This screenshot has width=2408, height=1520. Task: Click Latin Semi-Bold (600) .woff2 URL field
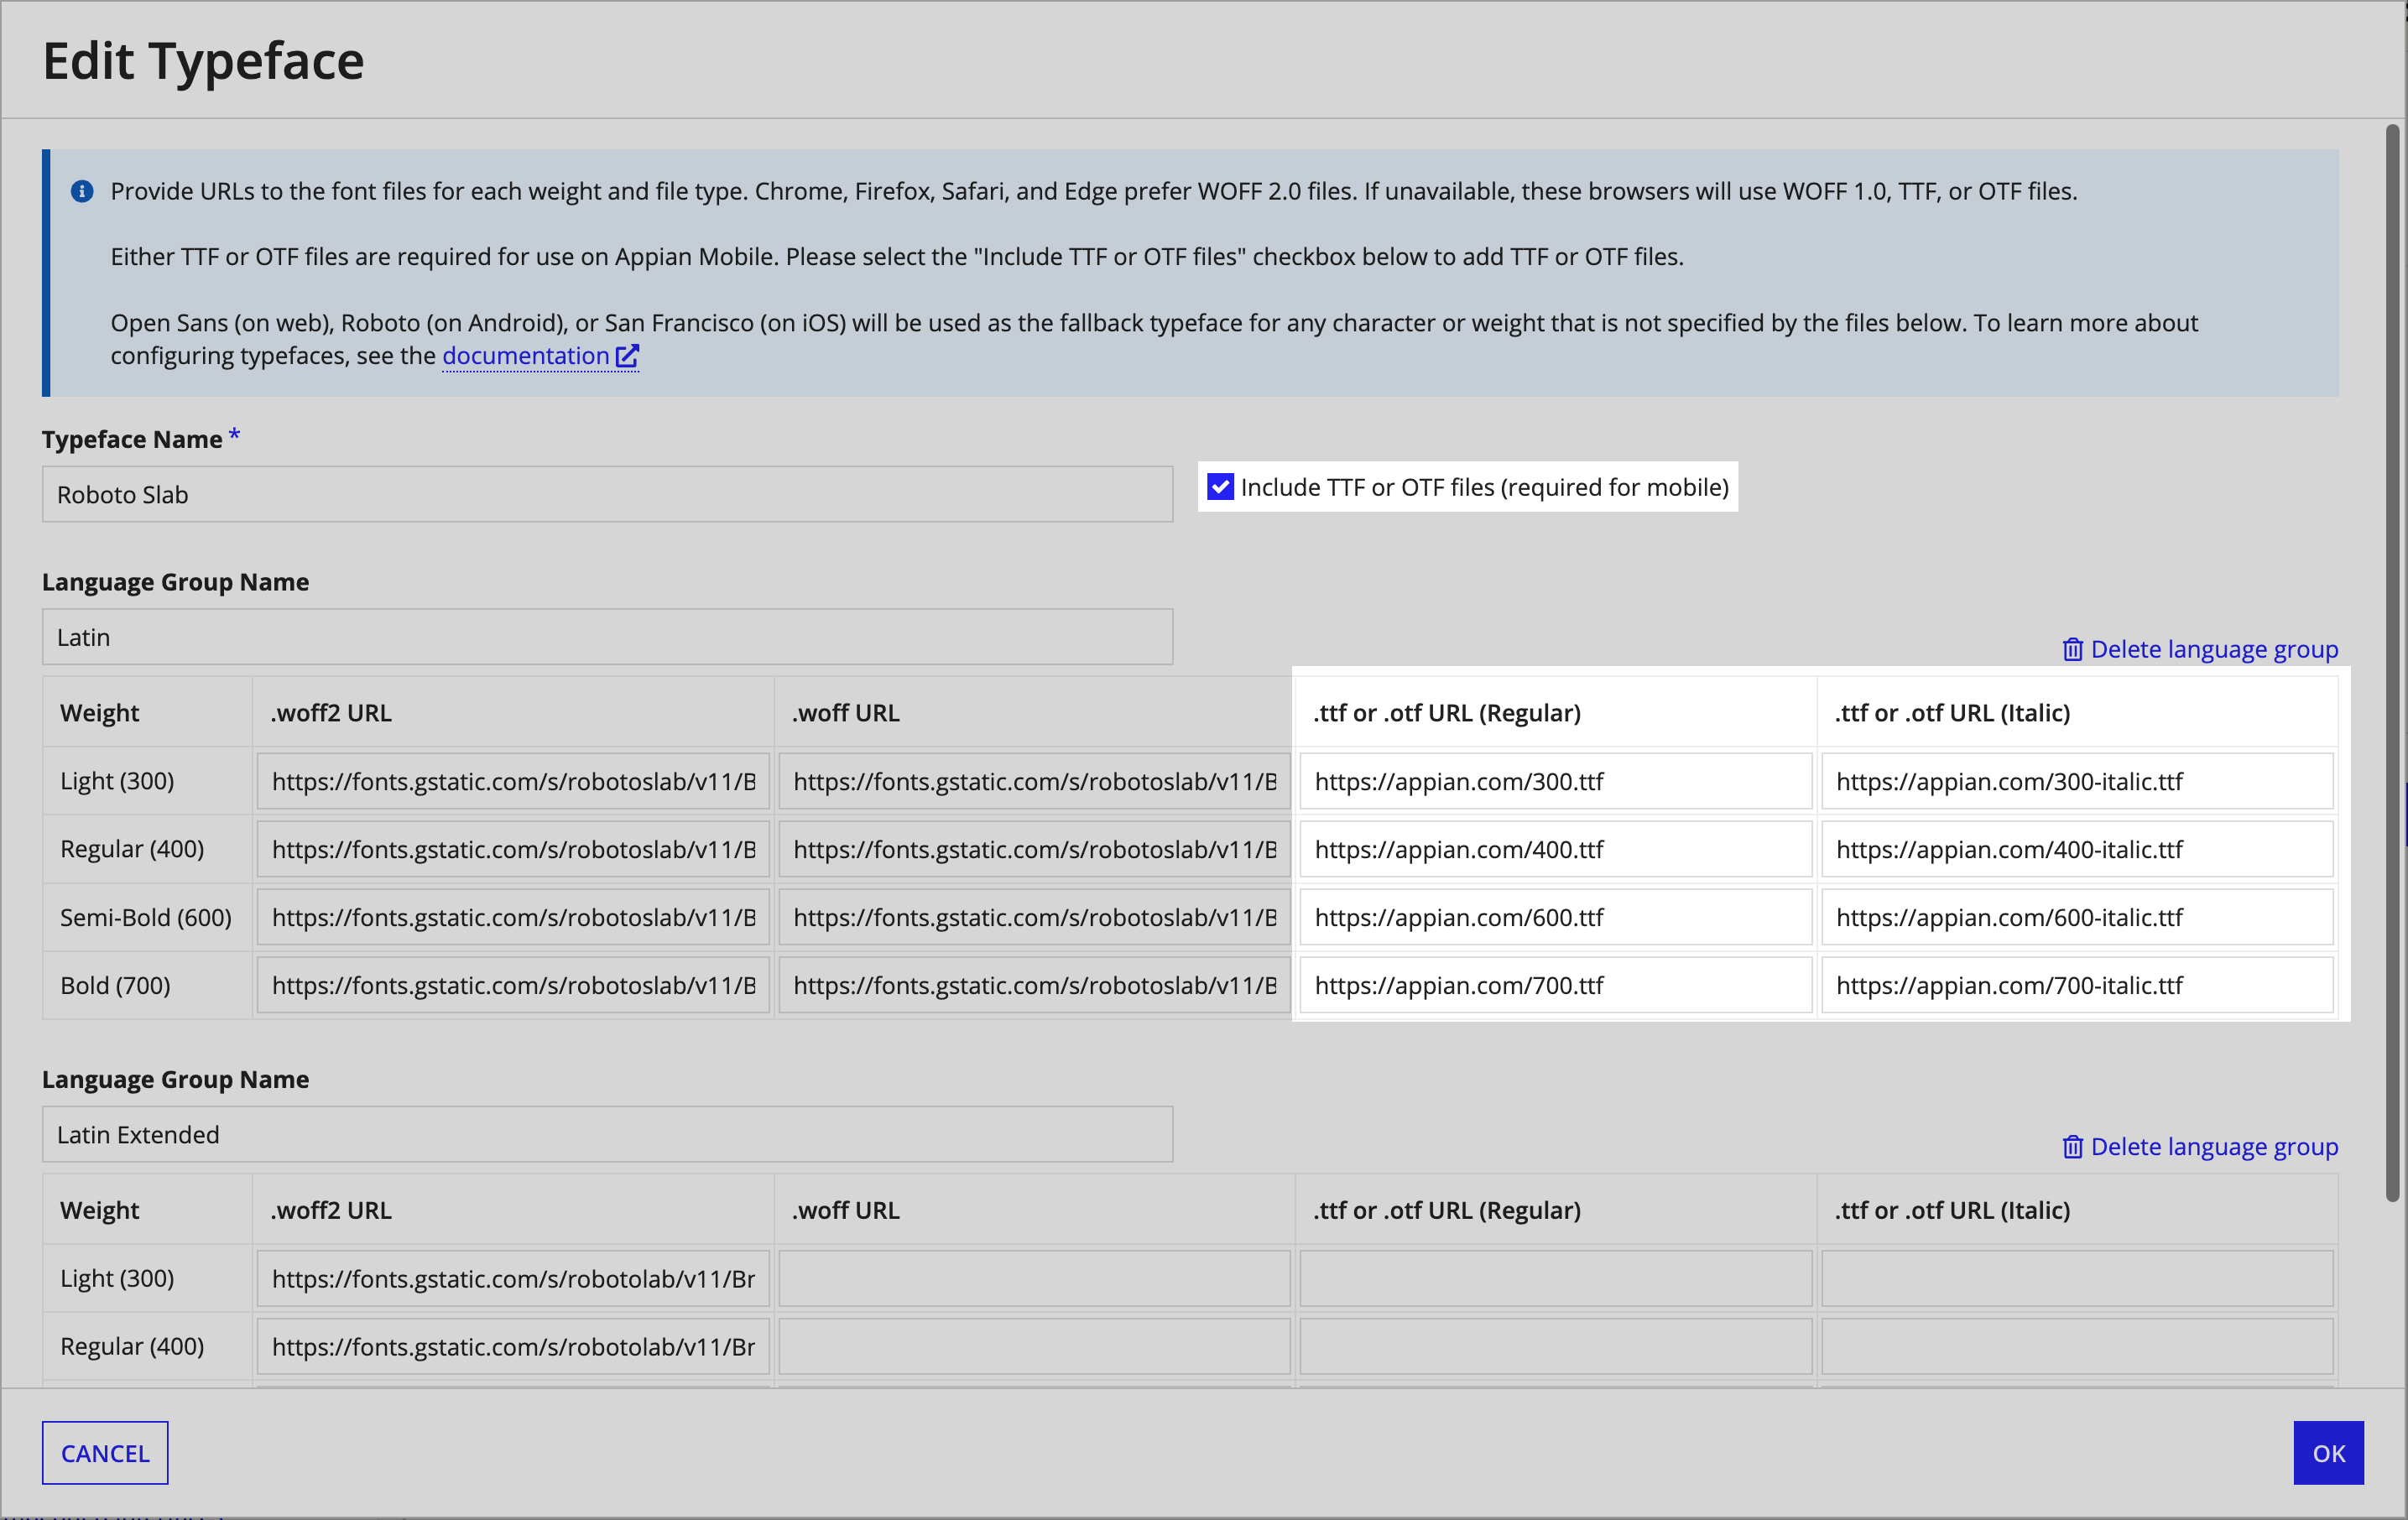point(513,917)
